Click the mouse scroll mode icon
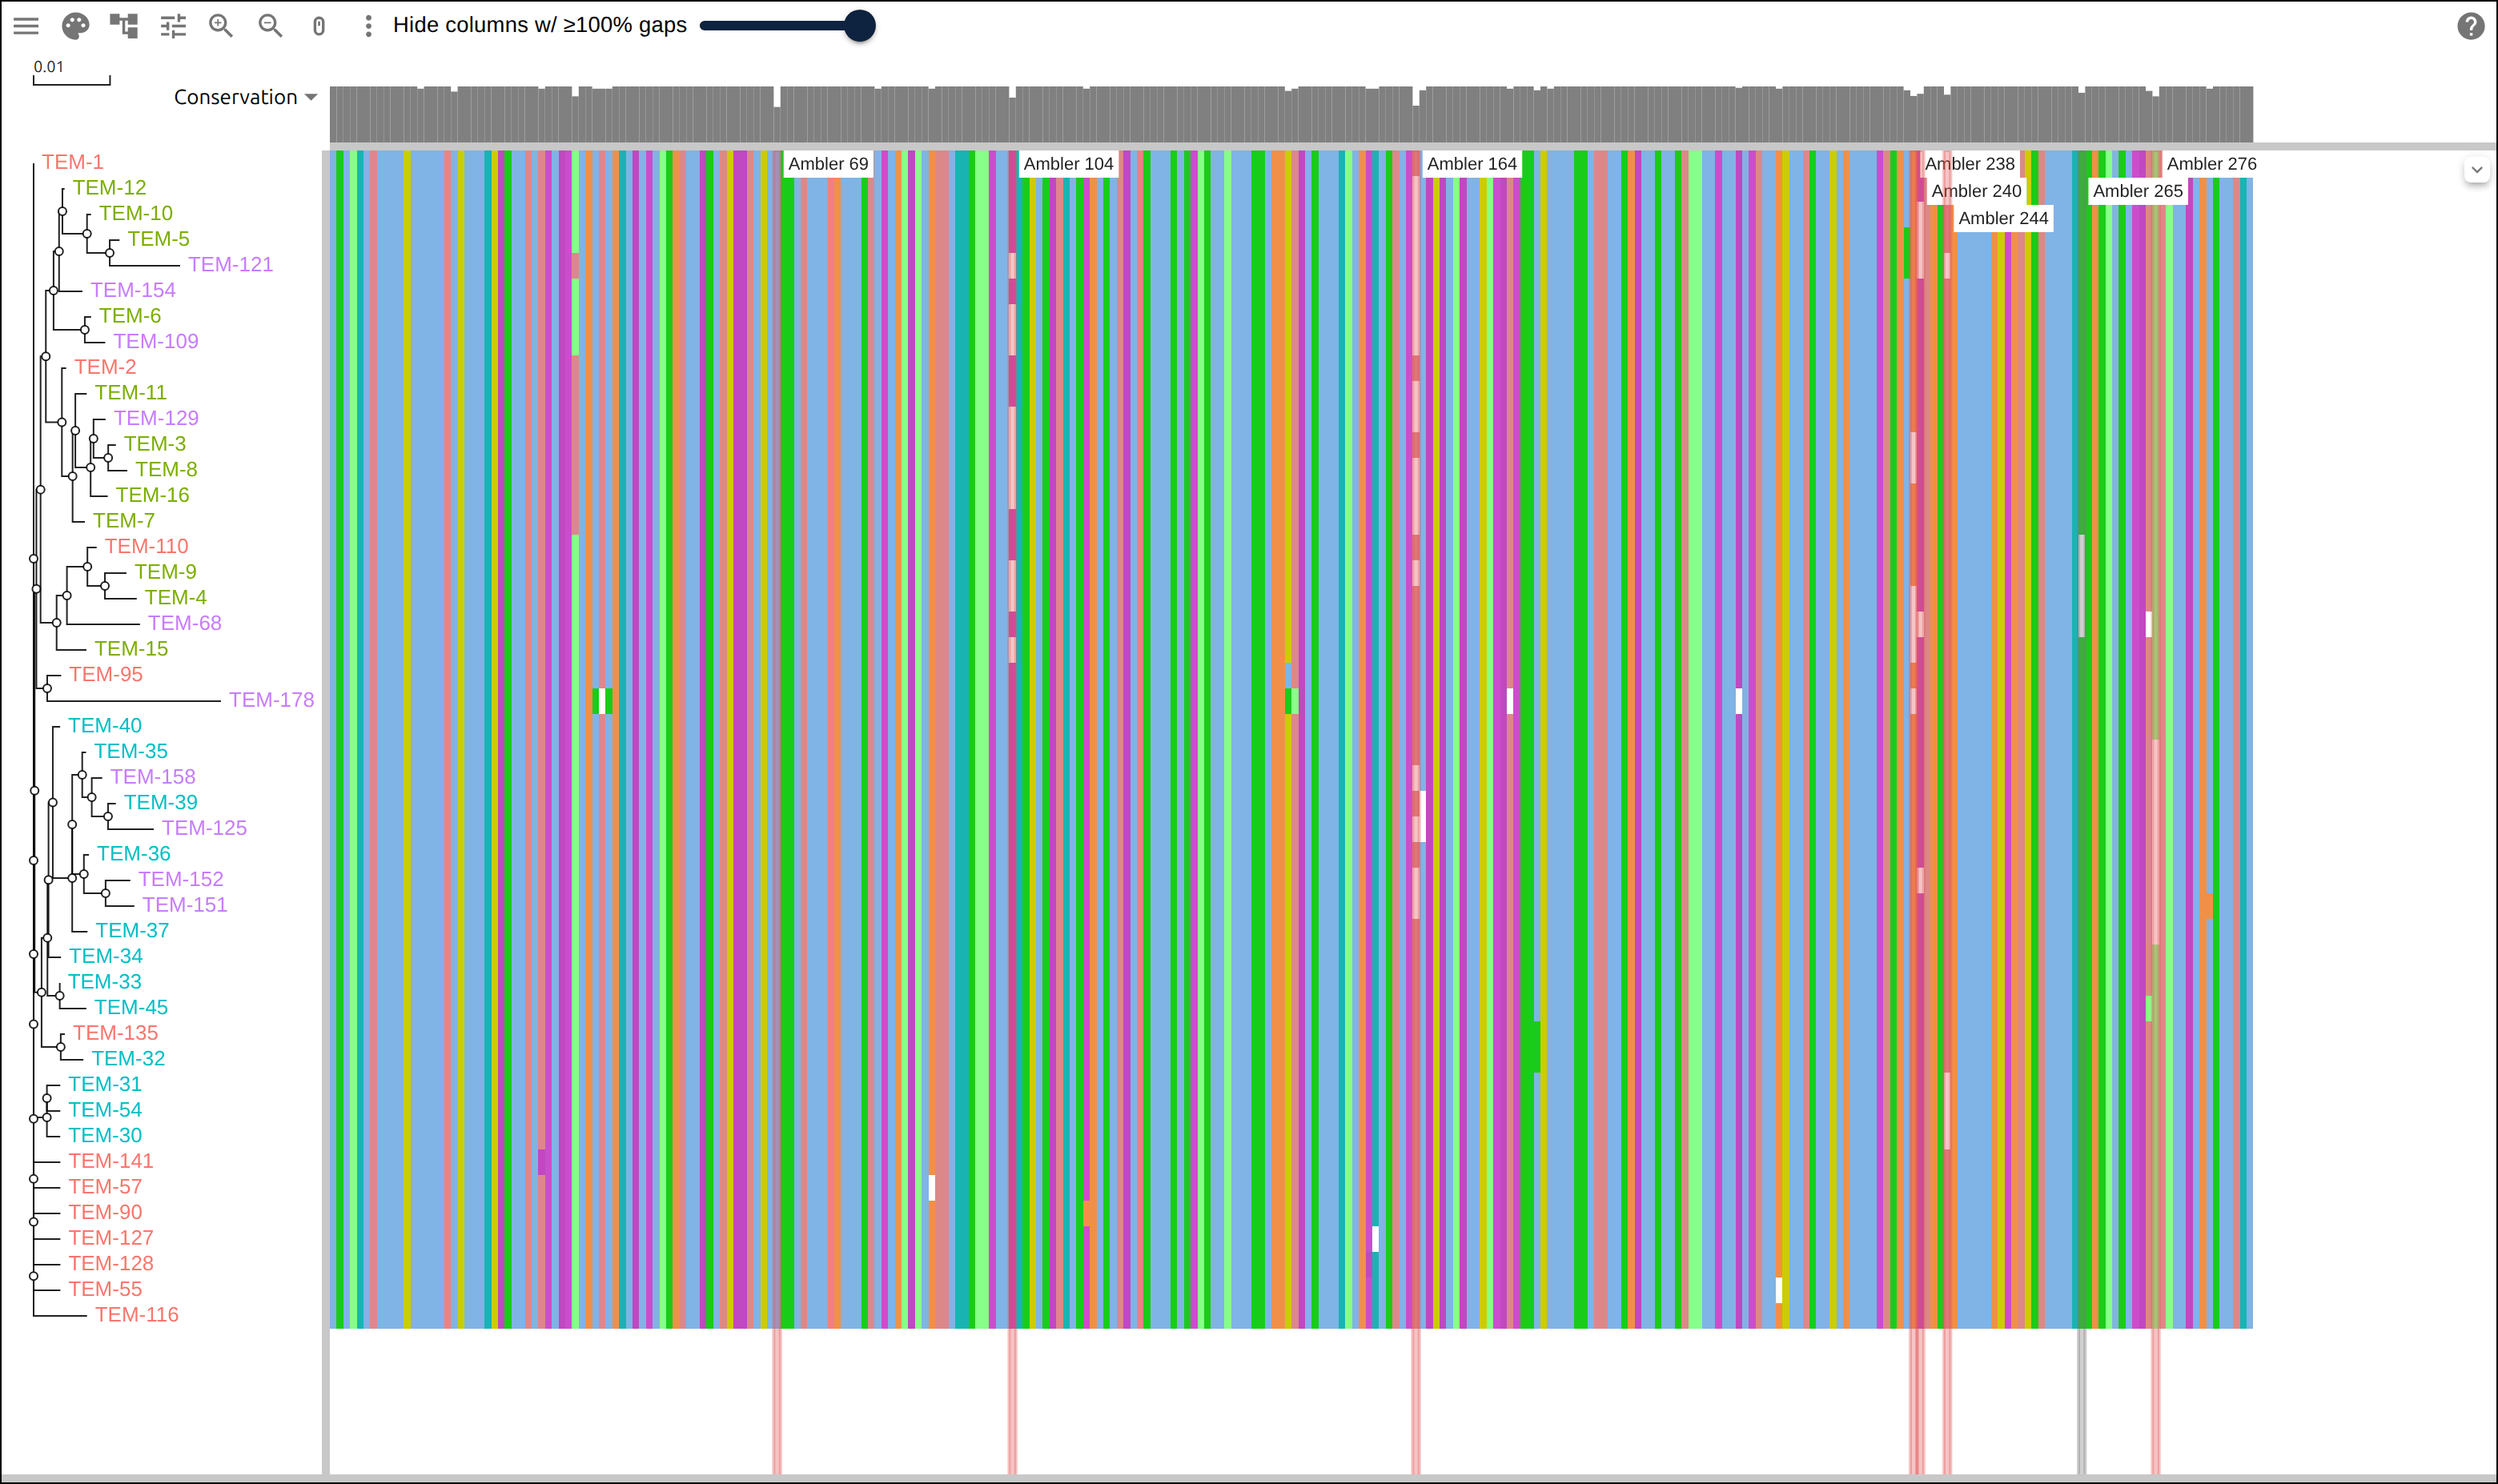Image resolution: width=2498 pixels, height=1484 pixels. [x=319, y=26]
